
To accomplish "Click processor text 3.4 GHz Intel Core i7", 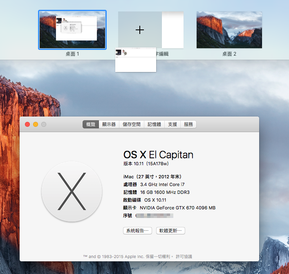I will [162, 184].
